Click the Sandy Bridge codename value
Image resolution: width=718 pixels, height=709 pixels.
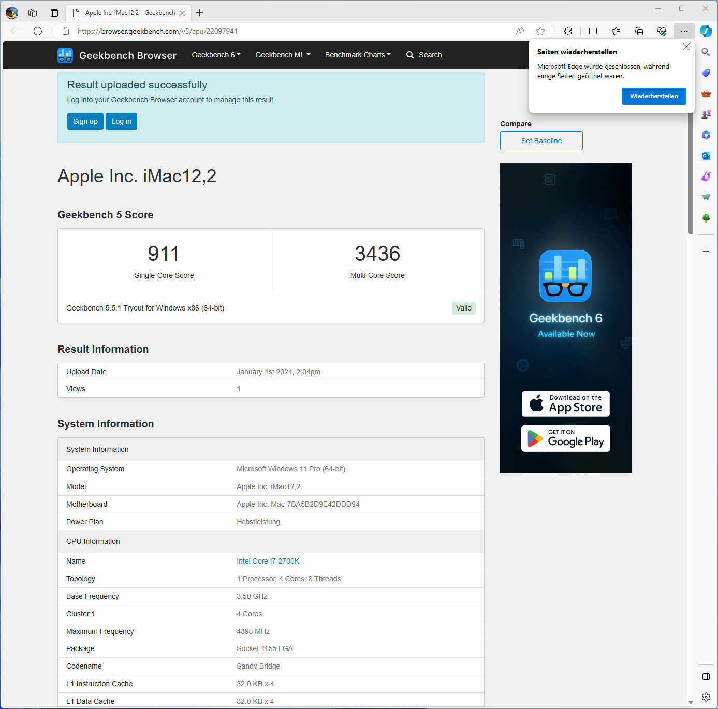click(258, 666)
